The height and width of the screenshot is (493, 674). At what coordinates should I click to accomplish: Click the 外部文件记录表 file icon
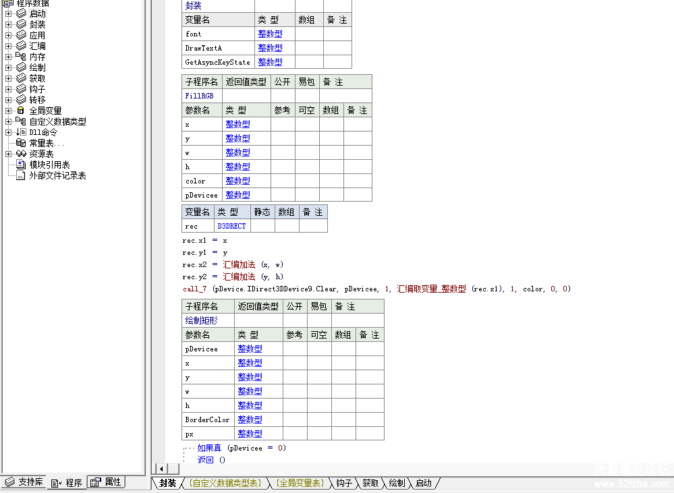pyautogui.click(x=21, y=175)
